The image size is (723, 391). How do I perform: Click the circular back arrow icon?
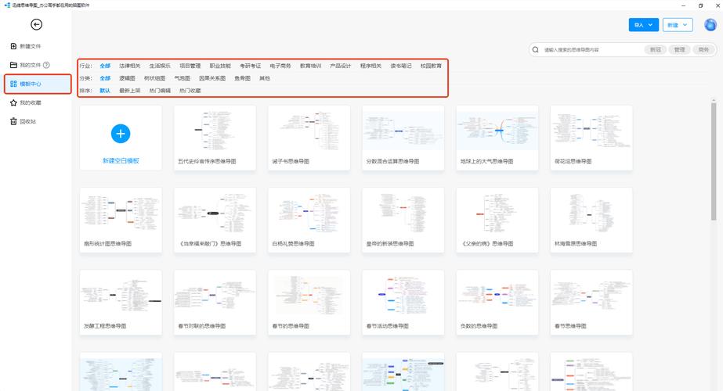tap(37, 24)
